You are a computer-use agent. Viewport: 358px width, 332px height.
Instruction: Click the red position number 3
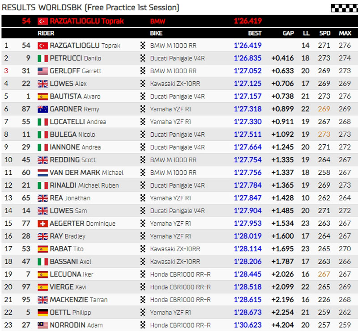(6, 71)
